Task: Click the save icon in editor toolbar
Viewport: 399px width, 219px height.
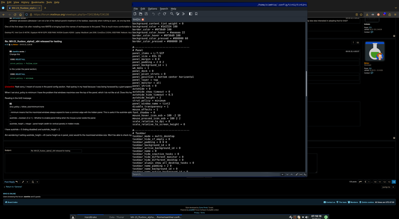Action: (146, 14)
